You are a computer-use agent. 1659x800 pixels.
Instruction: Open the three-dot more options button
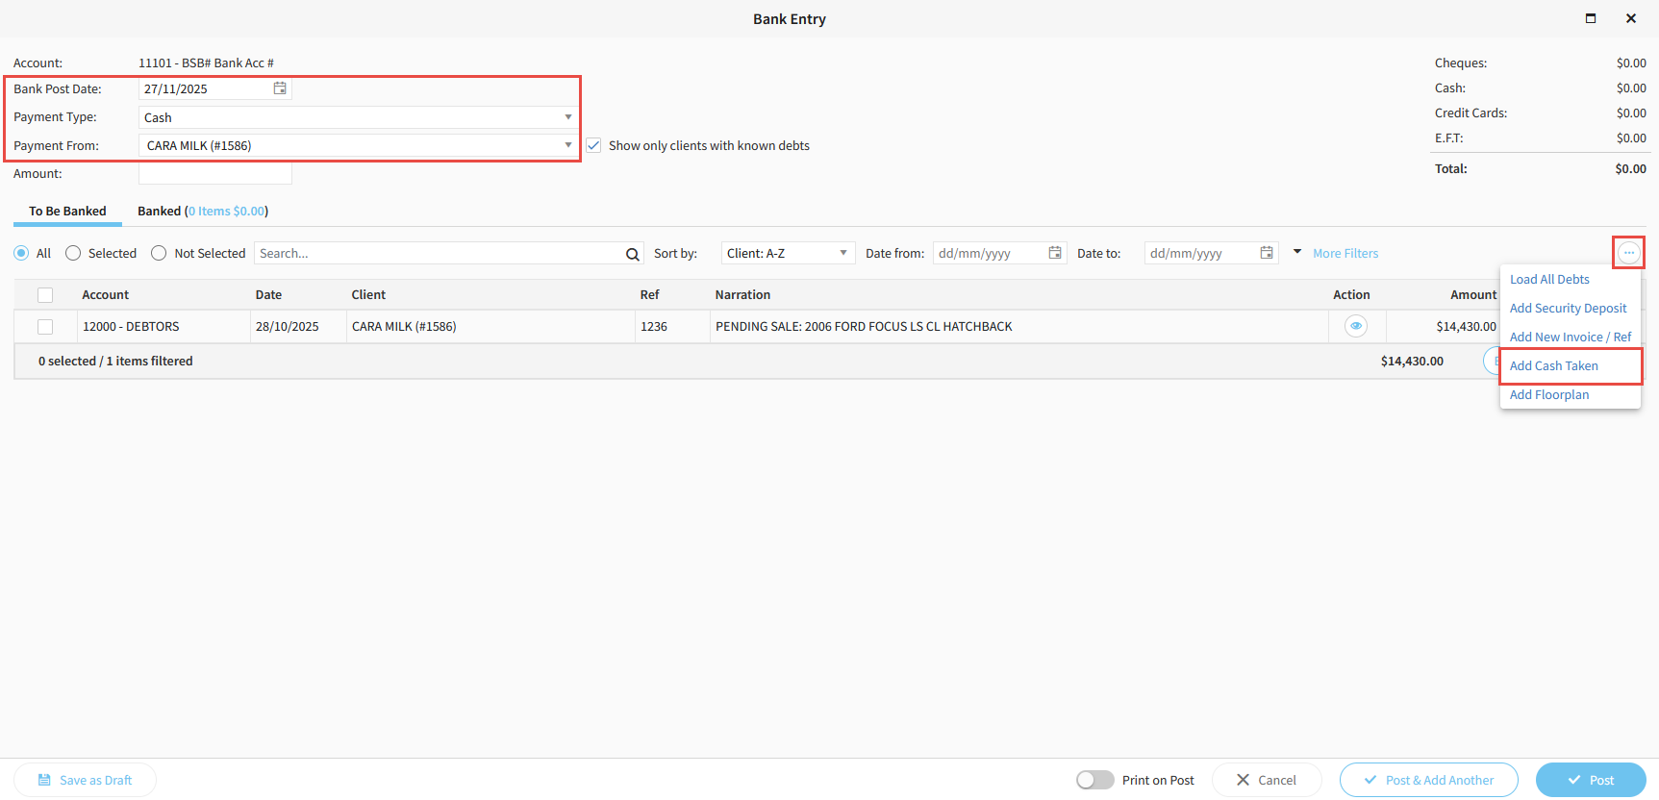(x=1628, y=253)
